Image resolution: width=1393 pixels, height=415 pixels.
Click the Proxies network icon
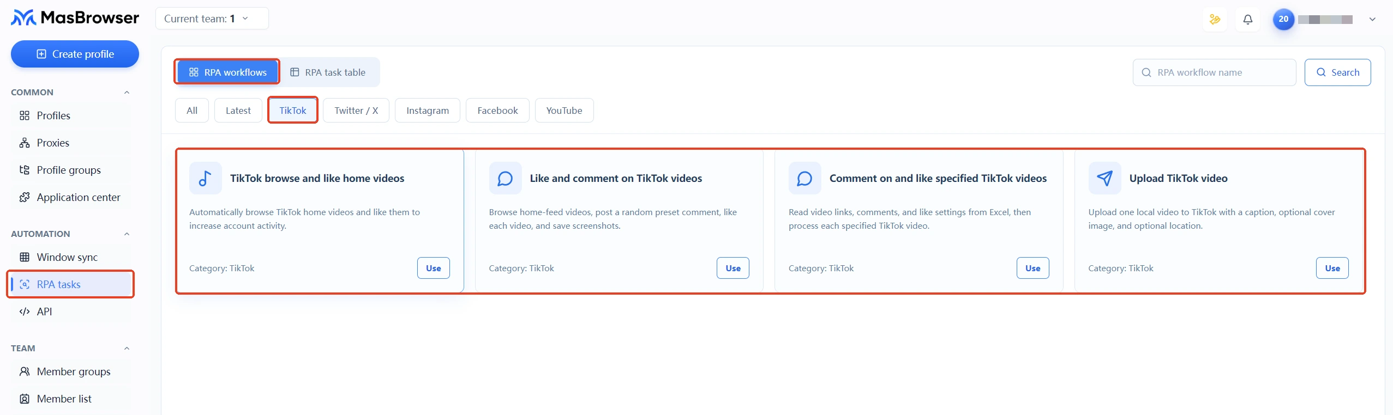pyautogui.click(x=25, y=143)
